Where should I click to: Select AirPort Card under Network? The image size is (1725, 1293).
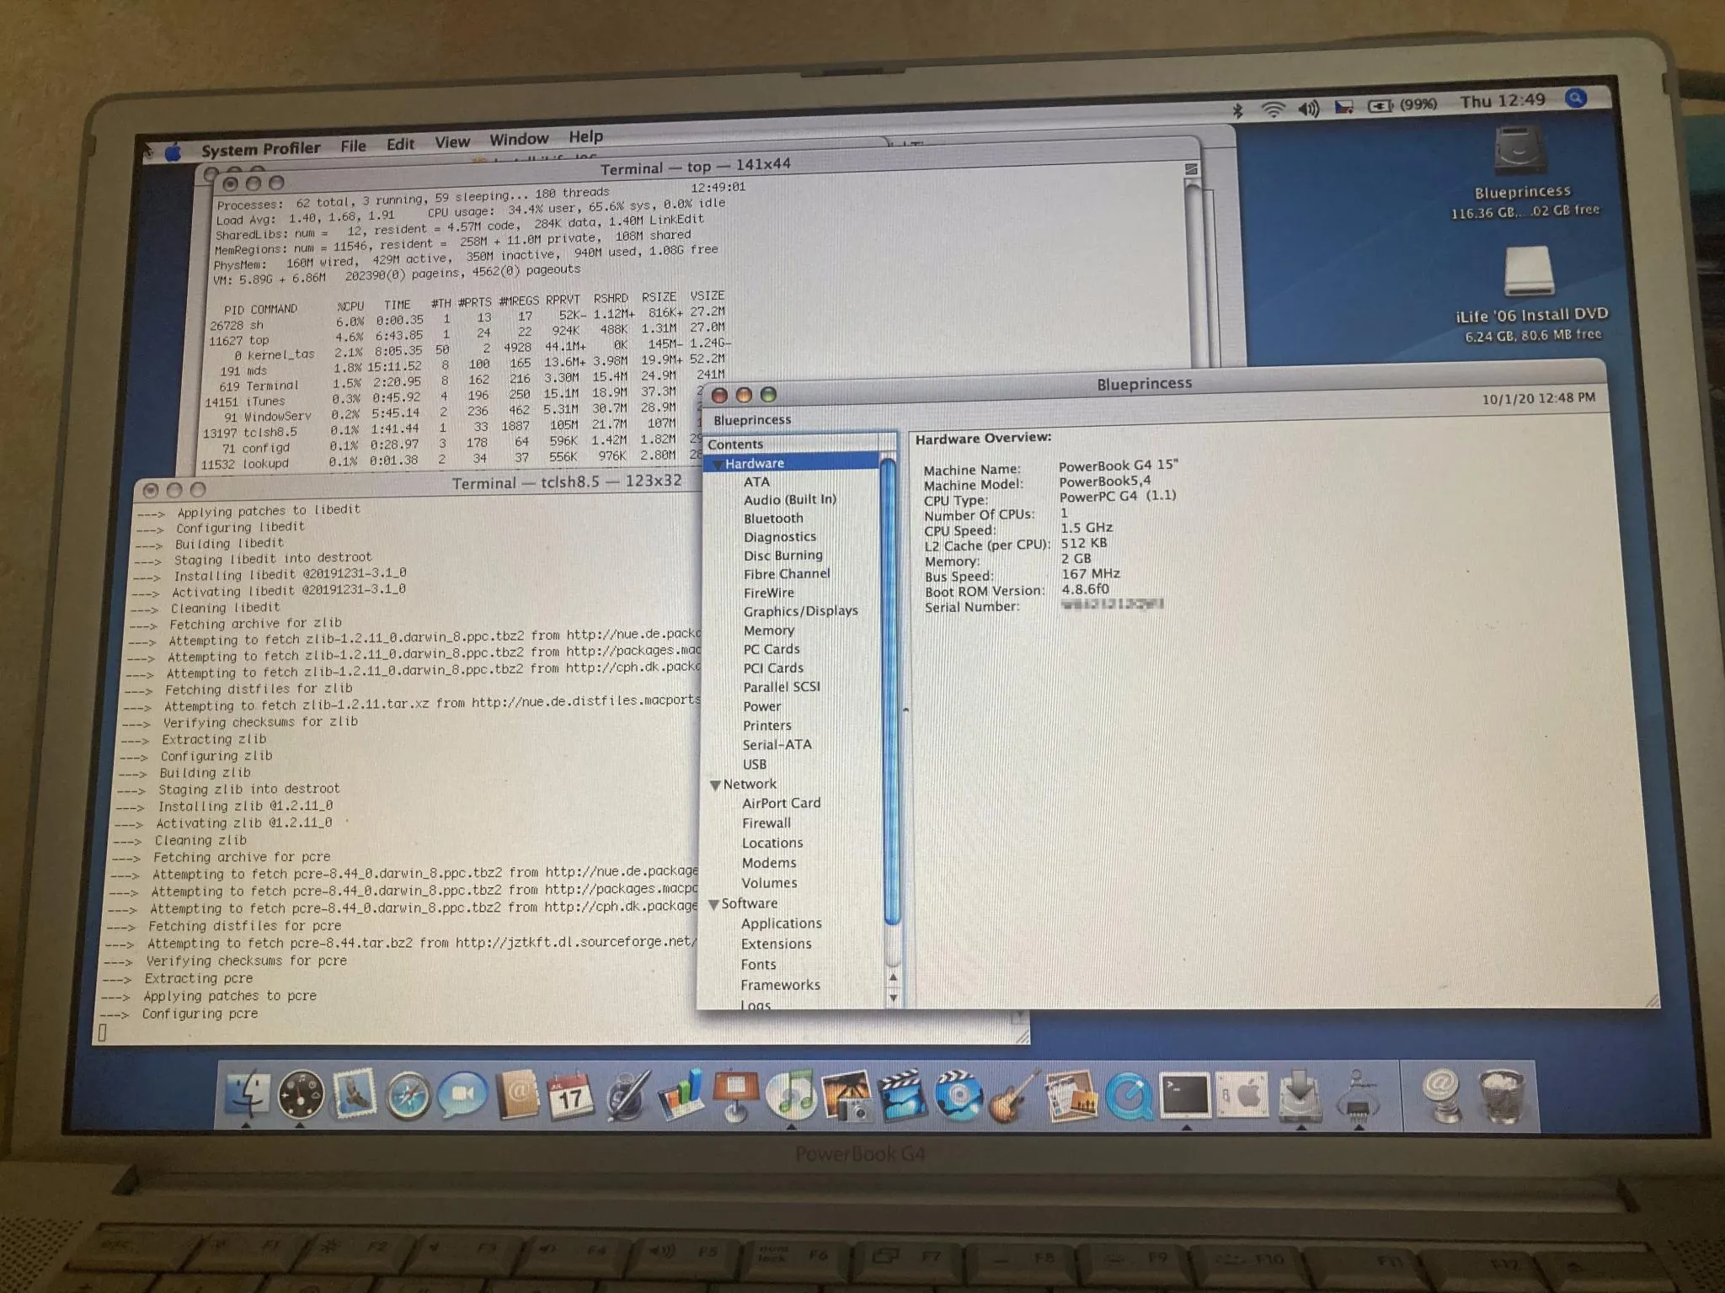click(781, 803)
